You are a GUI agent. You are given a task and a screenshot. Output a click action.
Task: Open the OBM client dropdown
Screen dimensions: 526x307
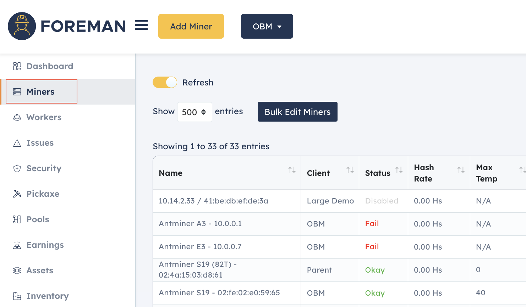267,26
